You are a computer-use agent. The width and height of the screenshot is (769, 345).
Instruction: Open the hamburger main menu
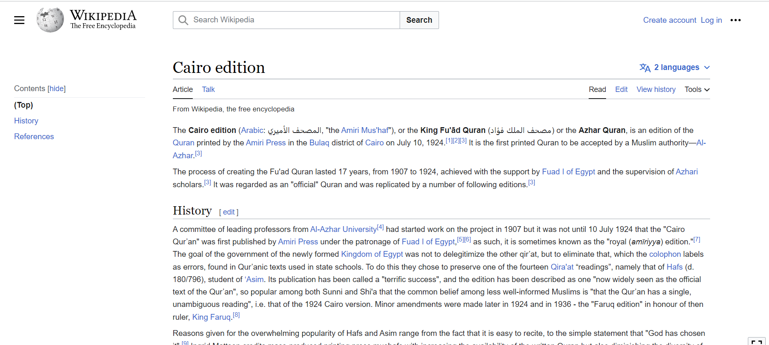click(x=19, y=20)
